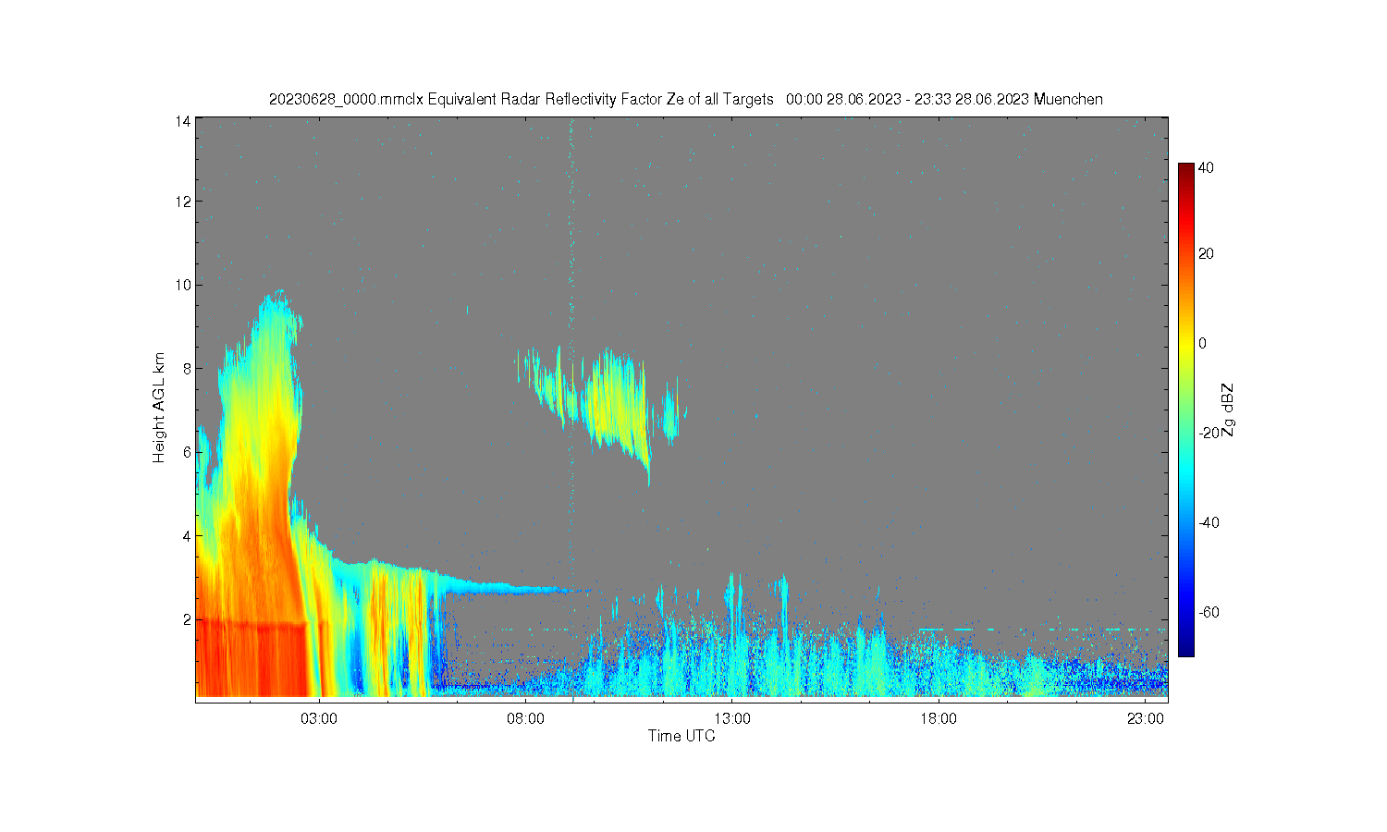The image size is (1387, 832).
Task: Click the colorbar value 0
Action: 1202,343
